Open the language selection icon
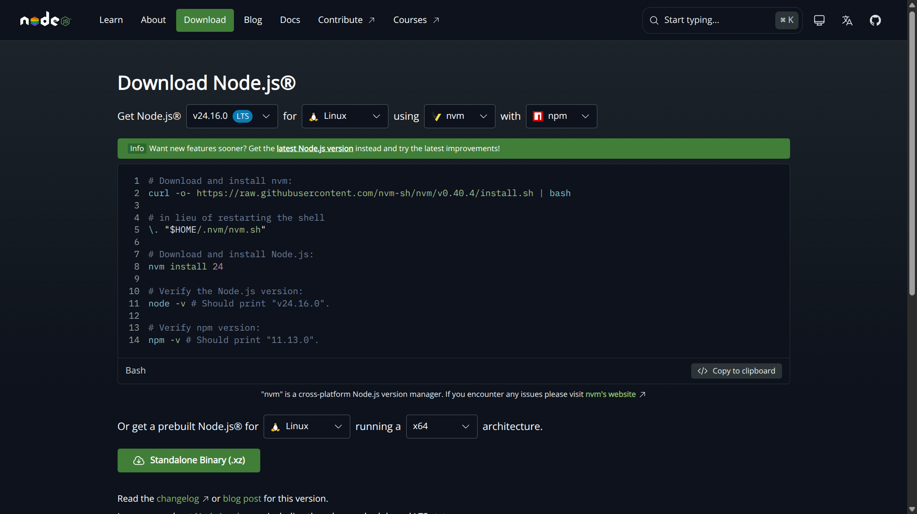The width and height of the screenshot is (917, 514). pos(847,20)
